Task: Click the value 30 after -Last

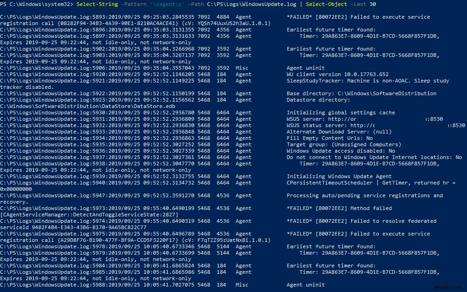Action: [373, 4]
